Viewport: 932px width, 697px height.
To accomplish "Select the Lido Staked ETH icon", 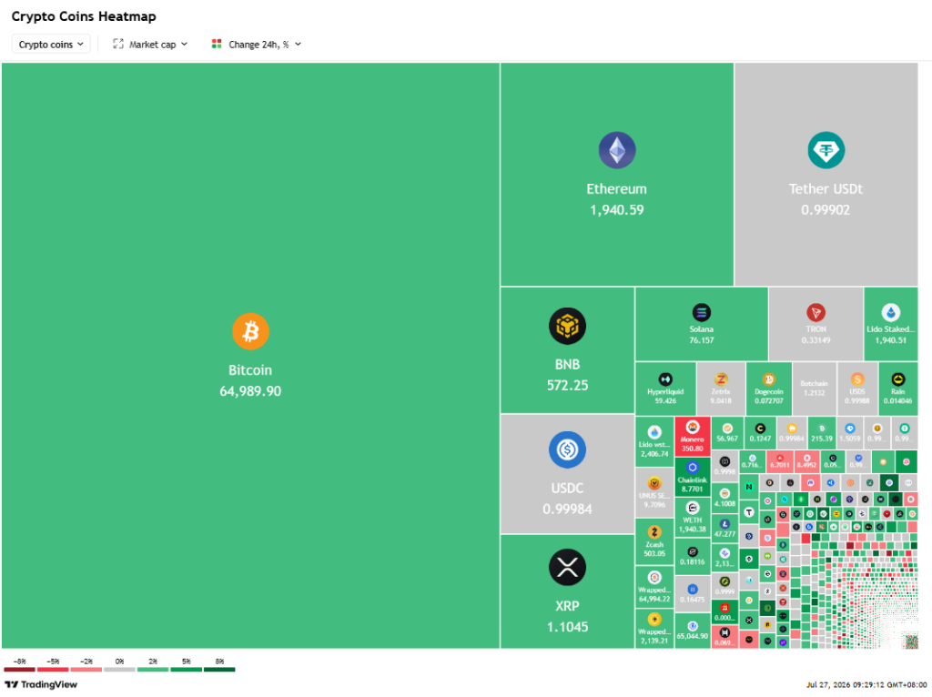I will tap(890, 312).
